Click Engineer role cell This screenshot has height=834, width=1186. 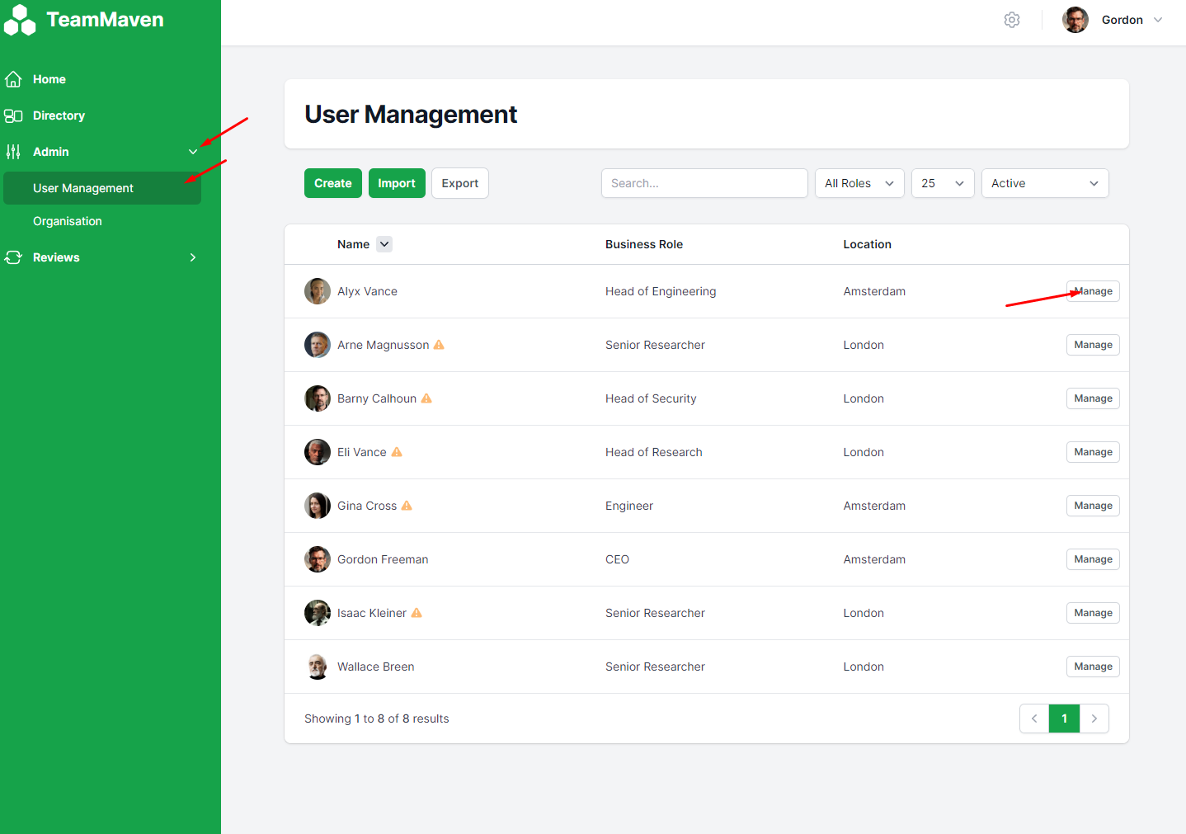coord(629,506)
